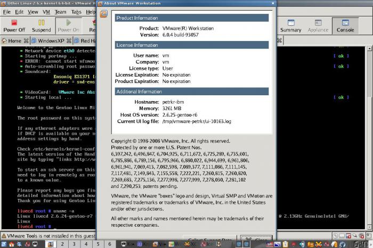Click the red circular tray icon

pos(294,244)
